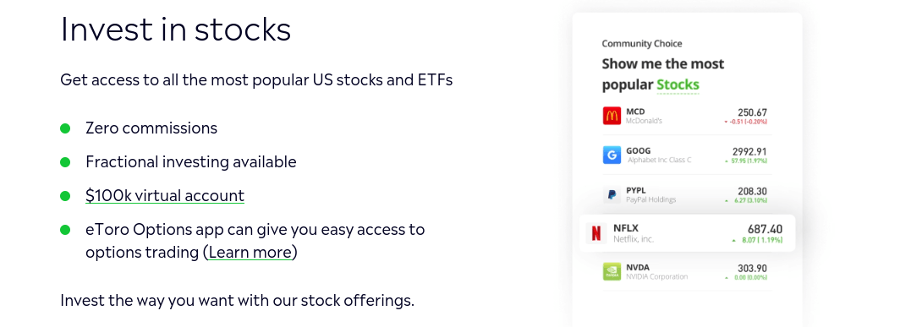
Task: Open the Learn more options link
Action: coord(250,253)
